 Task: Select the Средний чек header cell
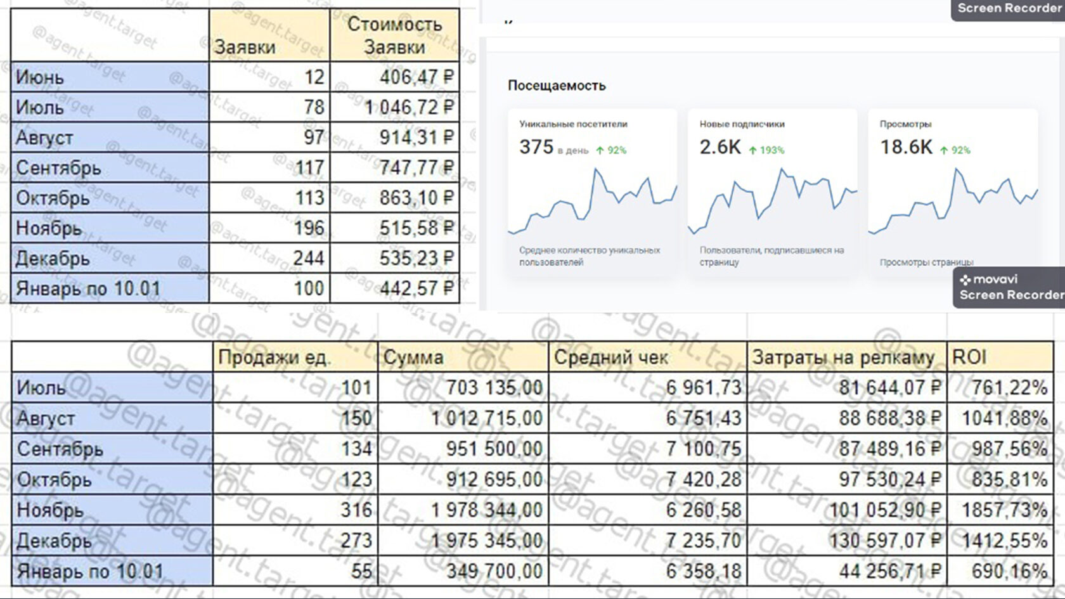tap(648, 357)
